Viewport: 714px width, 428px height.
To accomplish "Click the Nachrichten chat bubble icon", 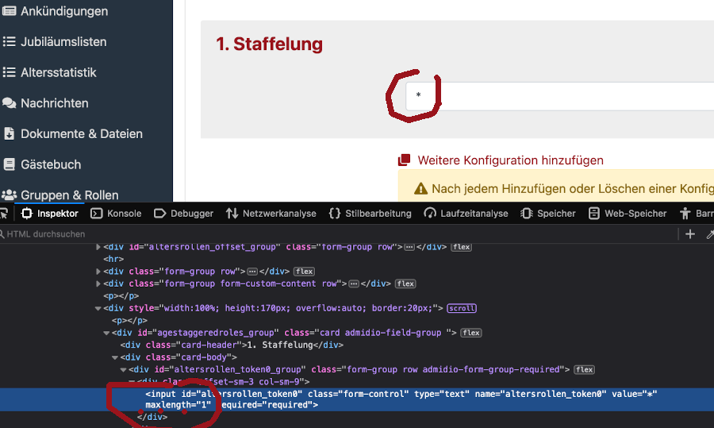I will click(10, 103).
